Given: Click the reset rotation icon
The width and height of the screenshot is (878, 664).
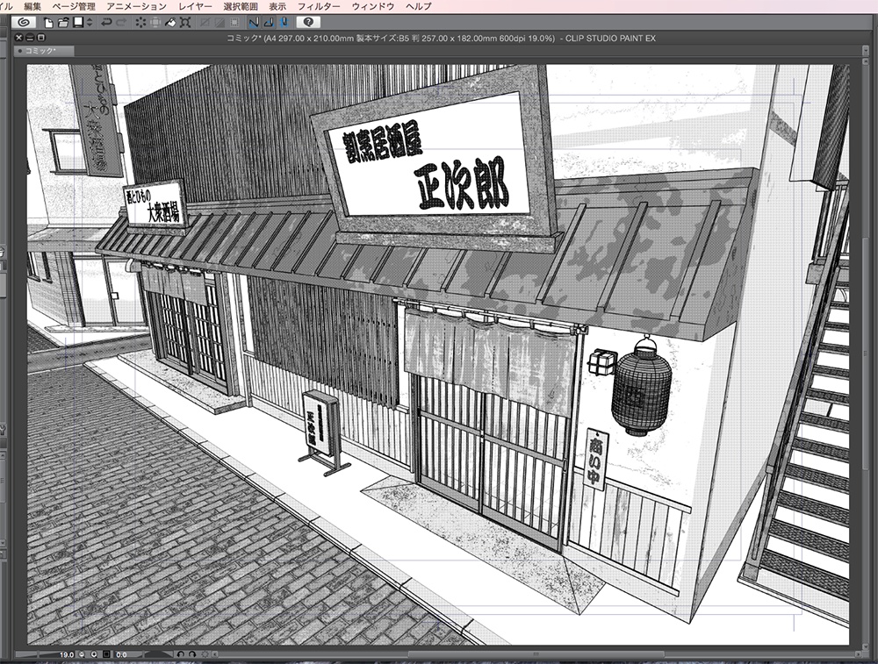Looking at the screenshot, I should (x=205, y=654).
